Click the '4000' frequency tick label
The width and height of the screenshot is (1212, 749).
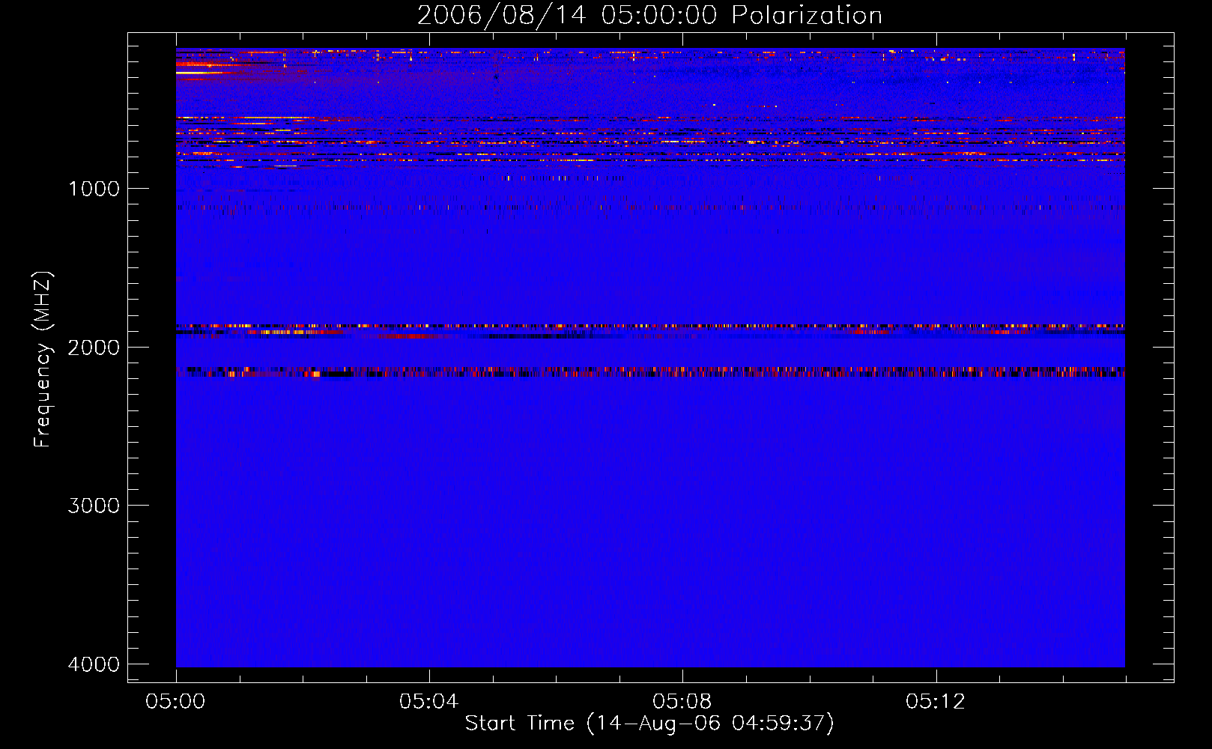coord(94,664)
